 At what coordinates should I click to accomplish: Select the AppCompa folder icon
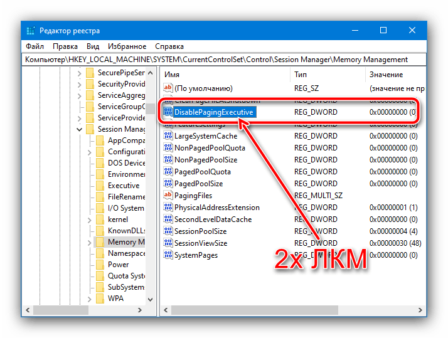tap(100, 140)
